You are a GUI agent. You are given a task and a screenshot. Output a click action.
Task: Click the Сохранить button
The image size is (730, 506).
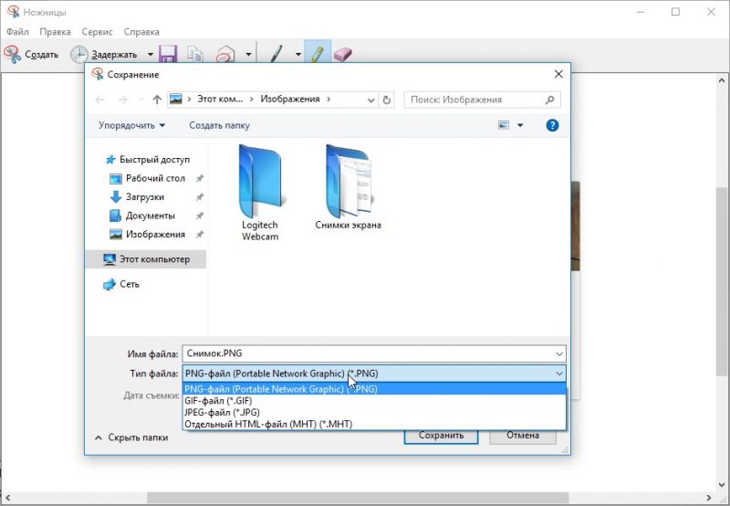[442, 436]
